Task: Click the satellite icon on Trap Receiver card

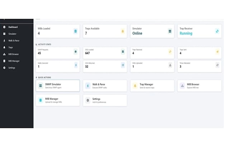Action: click(217, 31)
